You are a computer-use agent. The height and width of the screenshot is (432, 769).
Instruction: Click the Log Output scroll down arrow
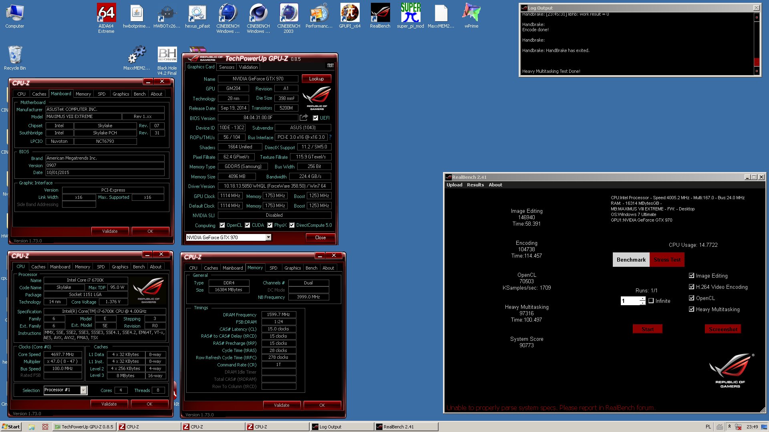757,71
